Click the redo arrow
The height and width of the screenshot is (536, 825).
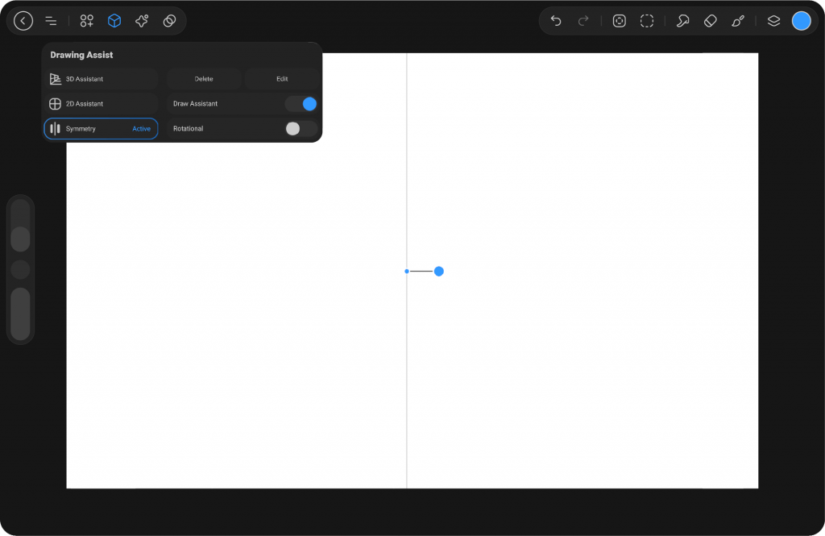point(583,21)
